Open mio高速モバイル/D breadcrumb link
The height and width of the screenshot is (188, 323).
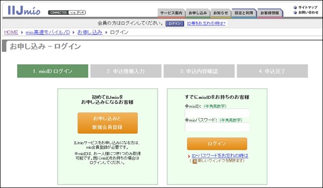(48, 32)
